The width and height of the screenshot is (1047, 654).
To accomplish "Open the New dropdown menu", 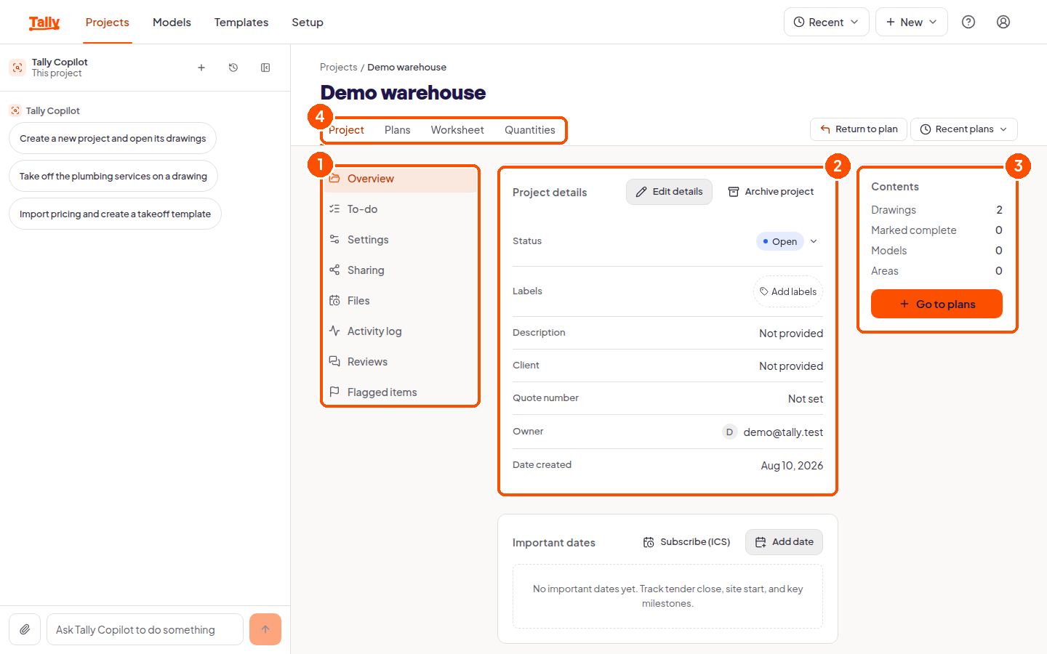I will point(911,22).
